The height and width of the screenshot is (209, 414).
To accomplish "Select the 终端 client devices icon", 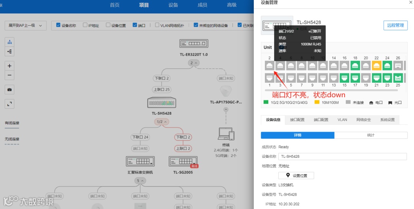I will (x=226, y=134).
